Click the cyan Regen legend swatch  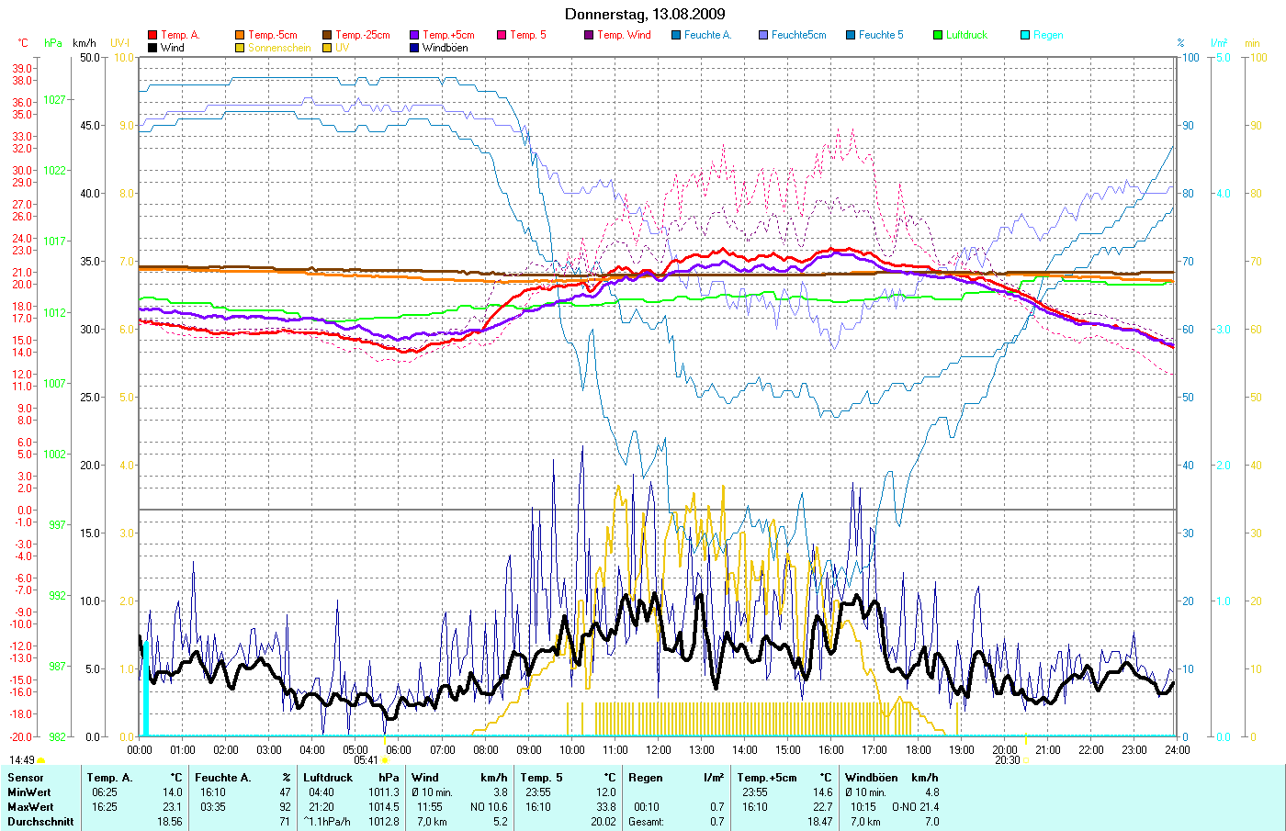pos(1025,35)
